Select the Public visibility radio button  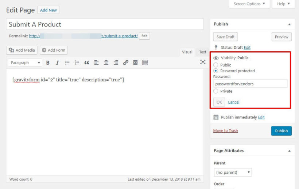click(x=215, y=65)
